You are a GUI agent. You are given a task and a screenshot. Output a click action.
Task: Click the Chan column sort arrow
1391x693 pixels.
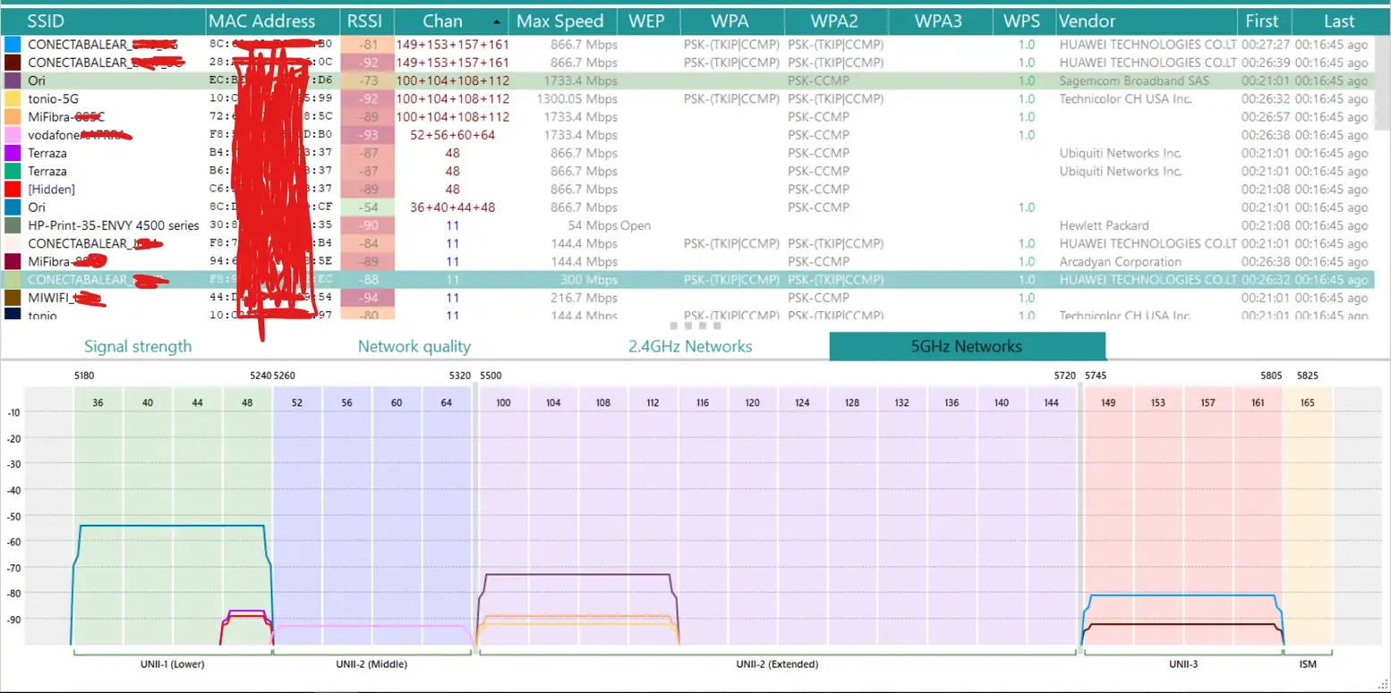click(x=497, y=21)
